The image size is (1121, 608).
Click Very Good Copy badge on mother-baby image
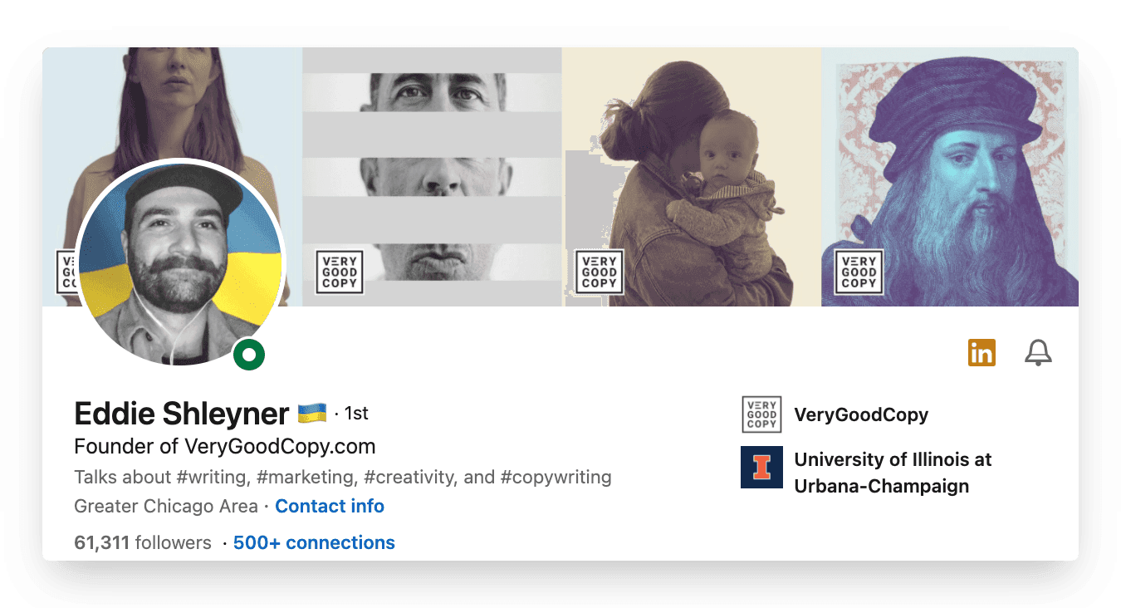click(599, 272)
